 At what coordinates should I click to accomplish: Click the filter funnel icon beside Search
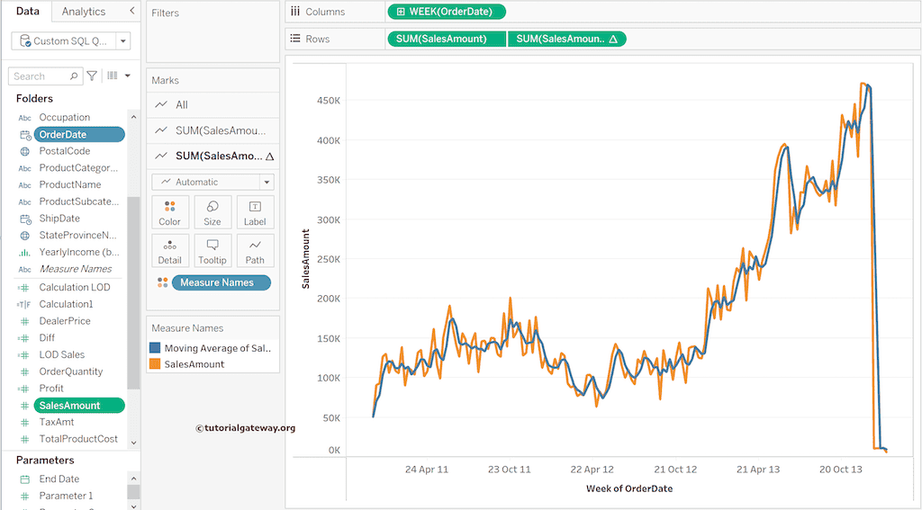92,76
